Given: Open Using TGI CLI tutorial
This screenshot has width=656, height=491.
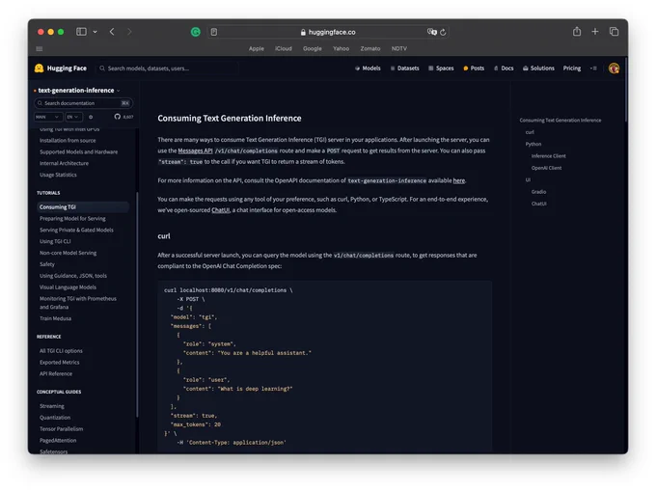Looking at the screenshot, I should 55,241.
